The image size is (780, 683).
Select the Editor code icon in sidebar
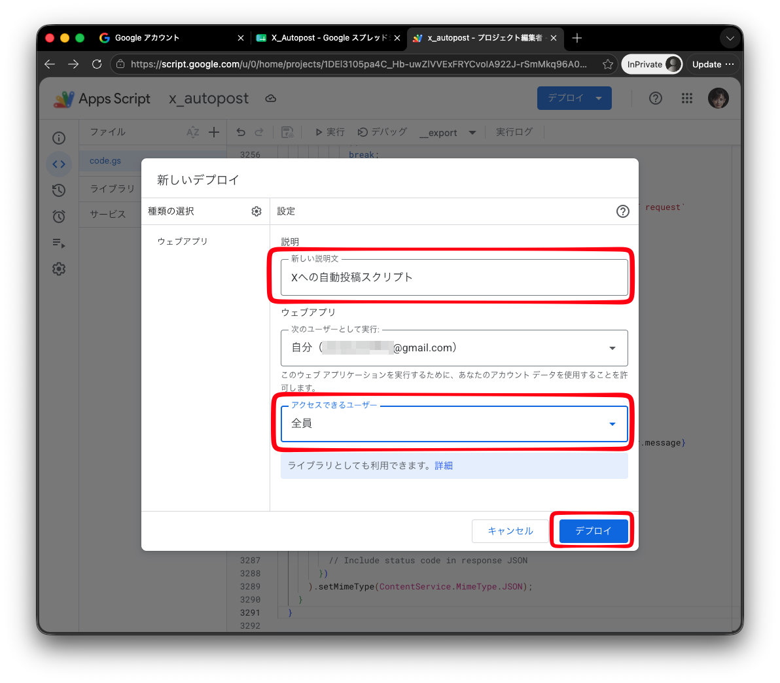click(x=59, y=164)
